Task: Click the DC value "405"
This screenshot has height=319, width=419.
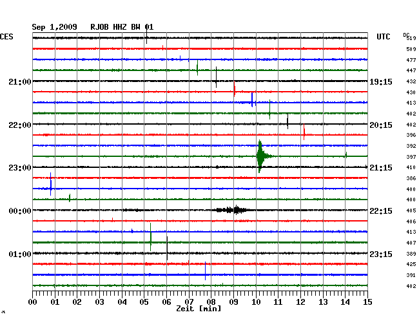Action: pos(411,211)
